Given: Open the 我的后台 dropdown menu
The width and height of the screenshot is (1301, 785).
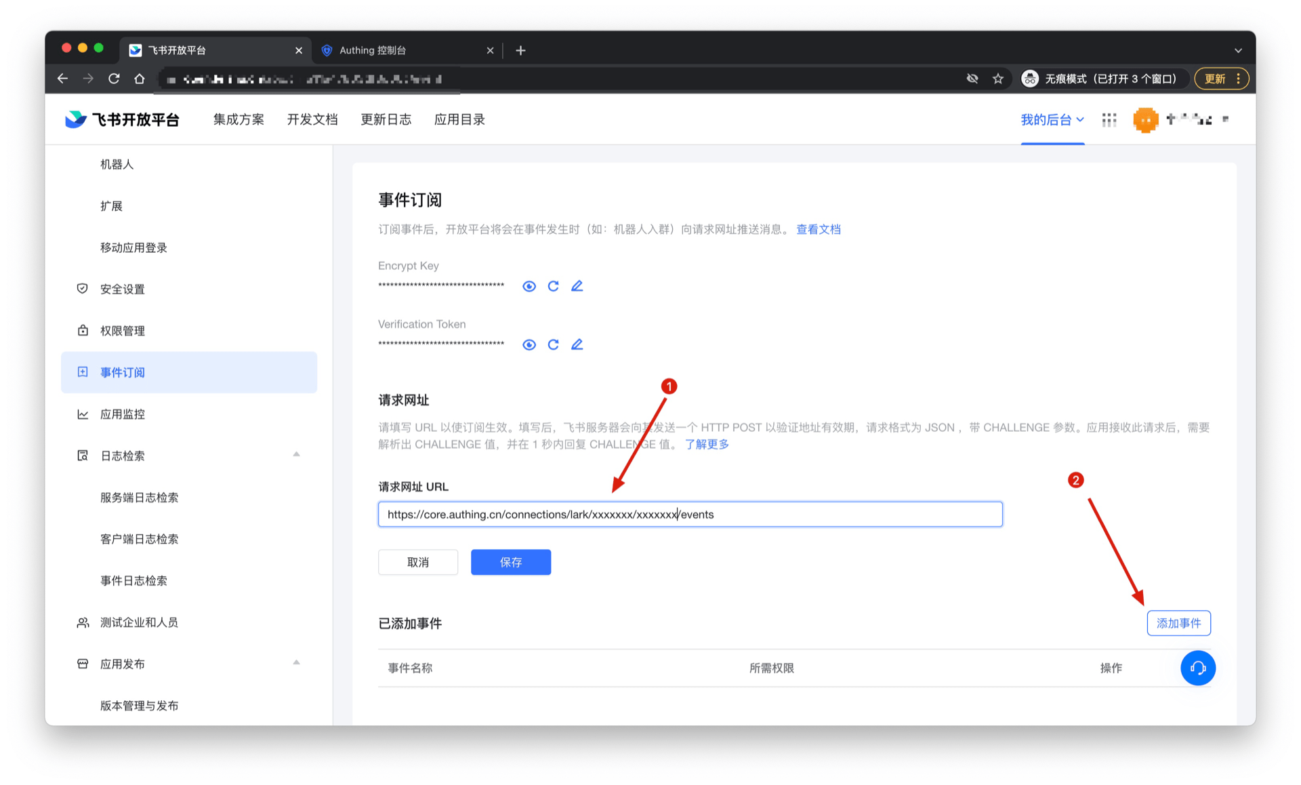Looking at the screenshot, I should [1052, 120].
